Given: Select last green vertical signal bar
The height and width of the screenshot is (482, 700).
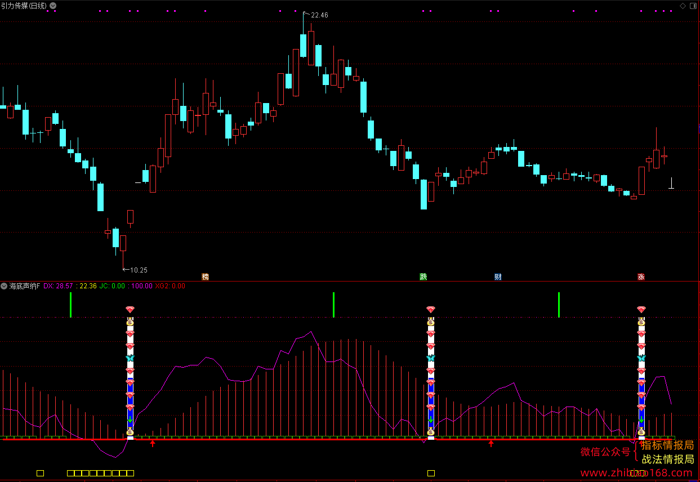Looking at the screenshot, I should [559, 305].
